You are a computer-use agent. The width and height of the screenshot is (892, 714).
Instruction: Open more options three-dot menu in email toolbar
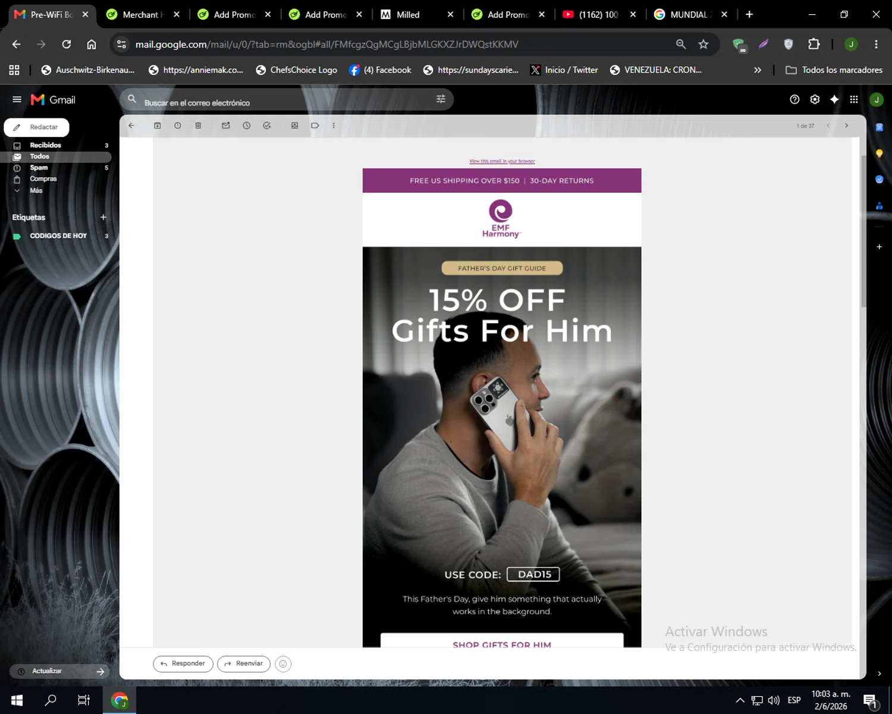click(x=334, y=126)
